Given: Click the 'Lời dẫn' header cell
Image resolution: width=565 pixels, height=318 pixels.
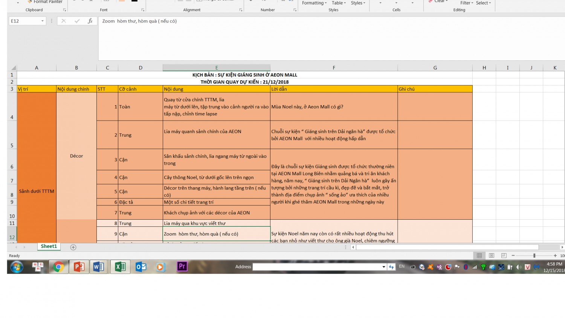Looking at the screenshot, I should click(334, 89).
